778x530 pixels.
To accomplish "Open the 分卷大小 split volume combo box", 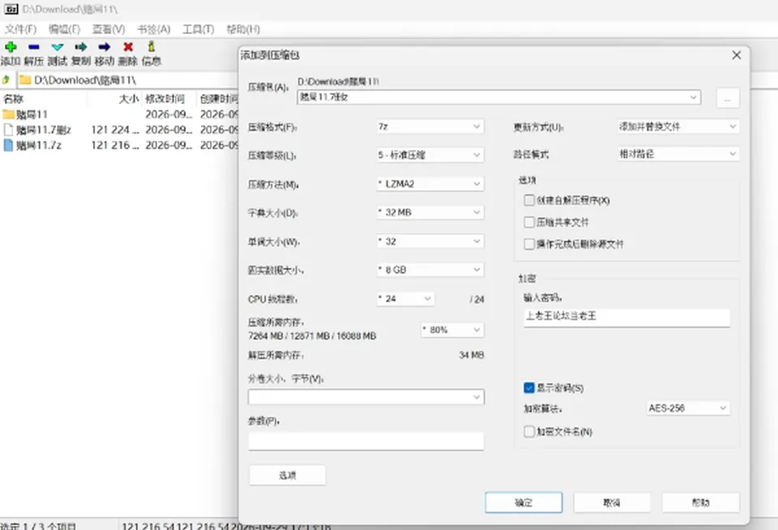I will (x=366, y=397).
